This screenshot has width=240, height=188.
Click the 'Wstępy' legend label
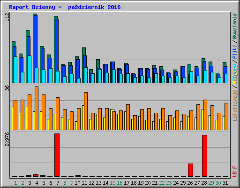coord(235,74)
